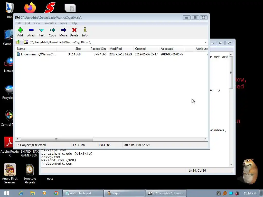
Task: Click the 7-Zip horizontal scrollbar thumb
Action: 57,139
